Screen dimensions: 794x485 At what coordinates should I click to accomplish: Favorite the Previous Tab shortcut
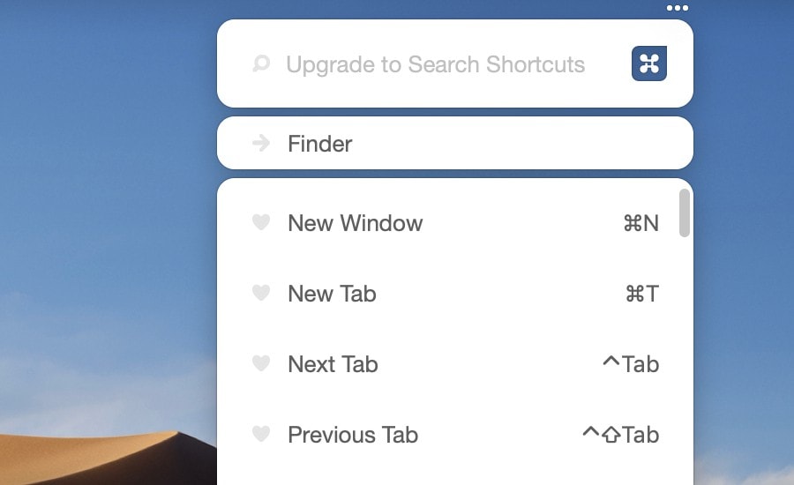pos(261,434)
